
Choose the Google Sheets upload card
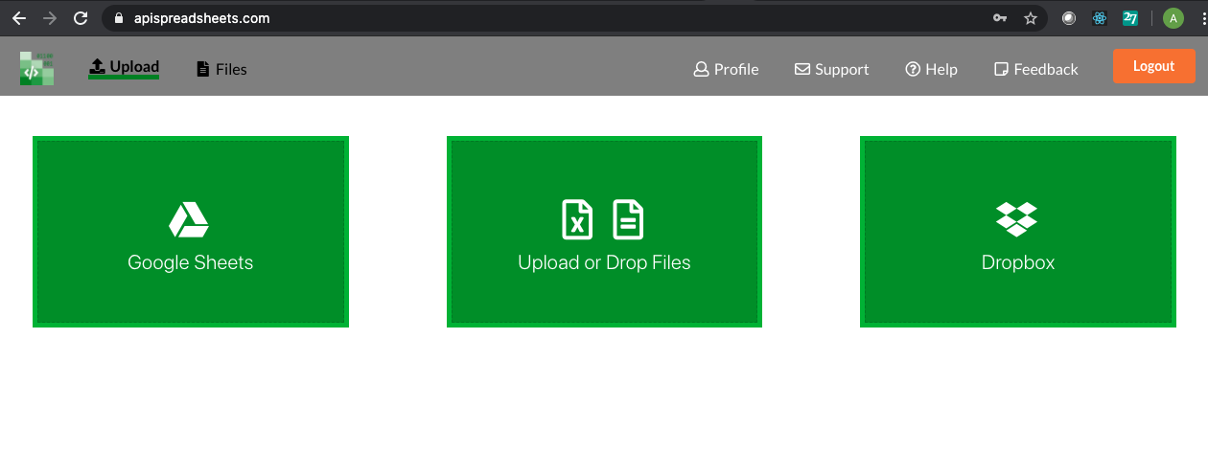point(191,232)
